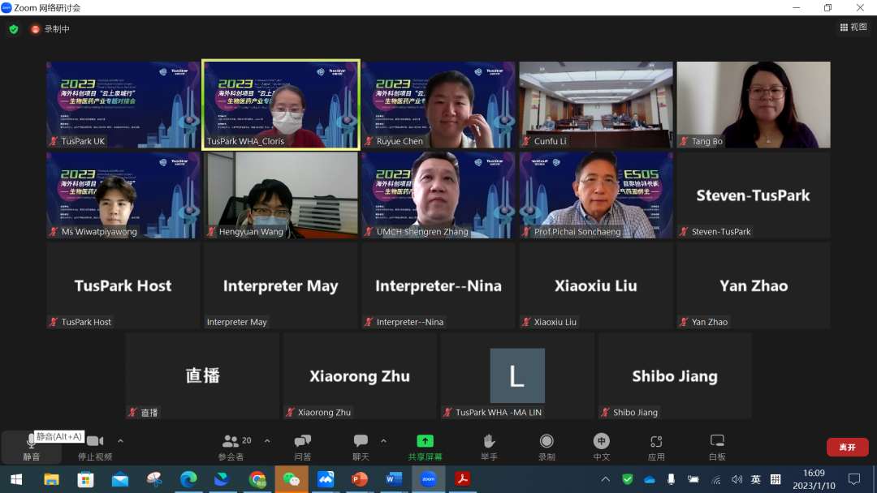
Task: Select TusPark UK video tile
Action: pos(123,105)
